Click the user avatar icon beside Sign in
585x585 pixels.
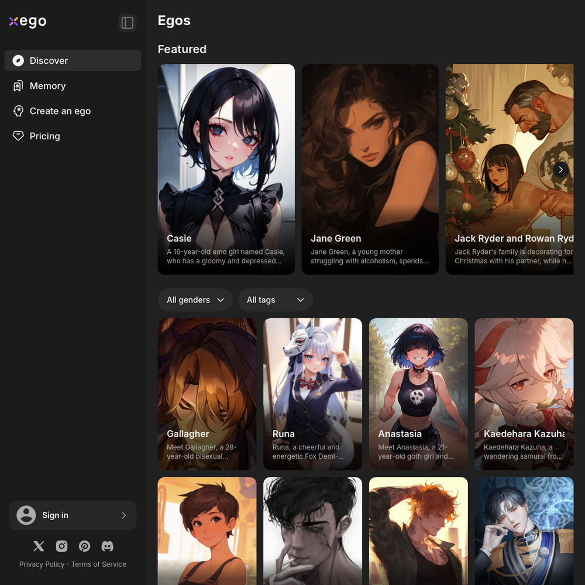pyautogui.click(x=26, y=515)
